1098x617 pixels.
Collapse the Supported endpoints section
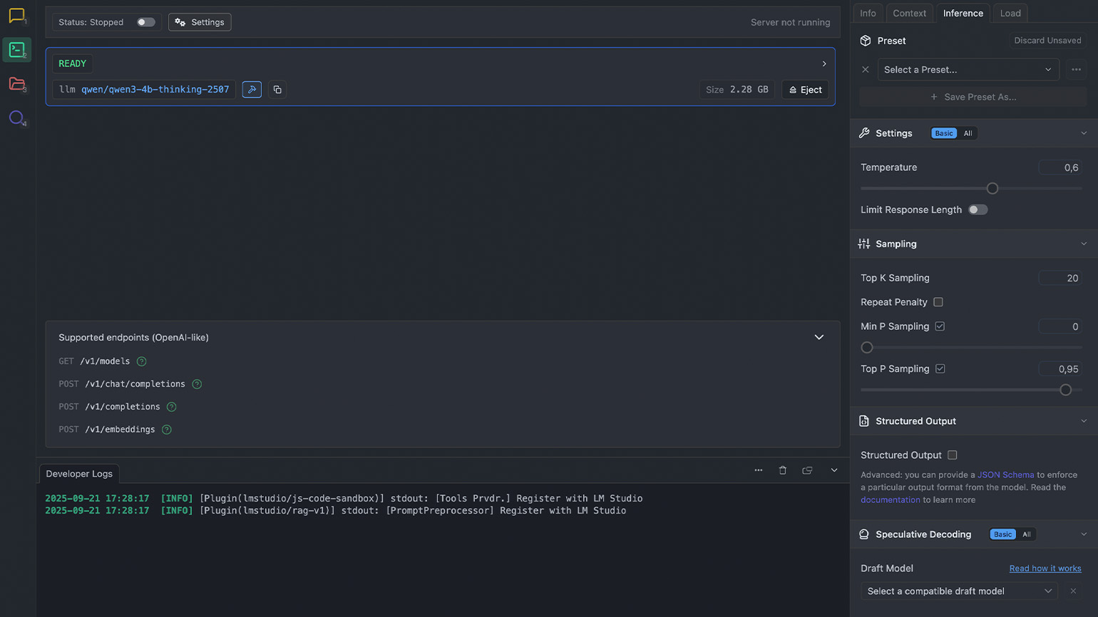[819, 338]
